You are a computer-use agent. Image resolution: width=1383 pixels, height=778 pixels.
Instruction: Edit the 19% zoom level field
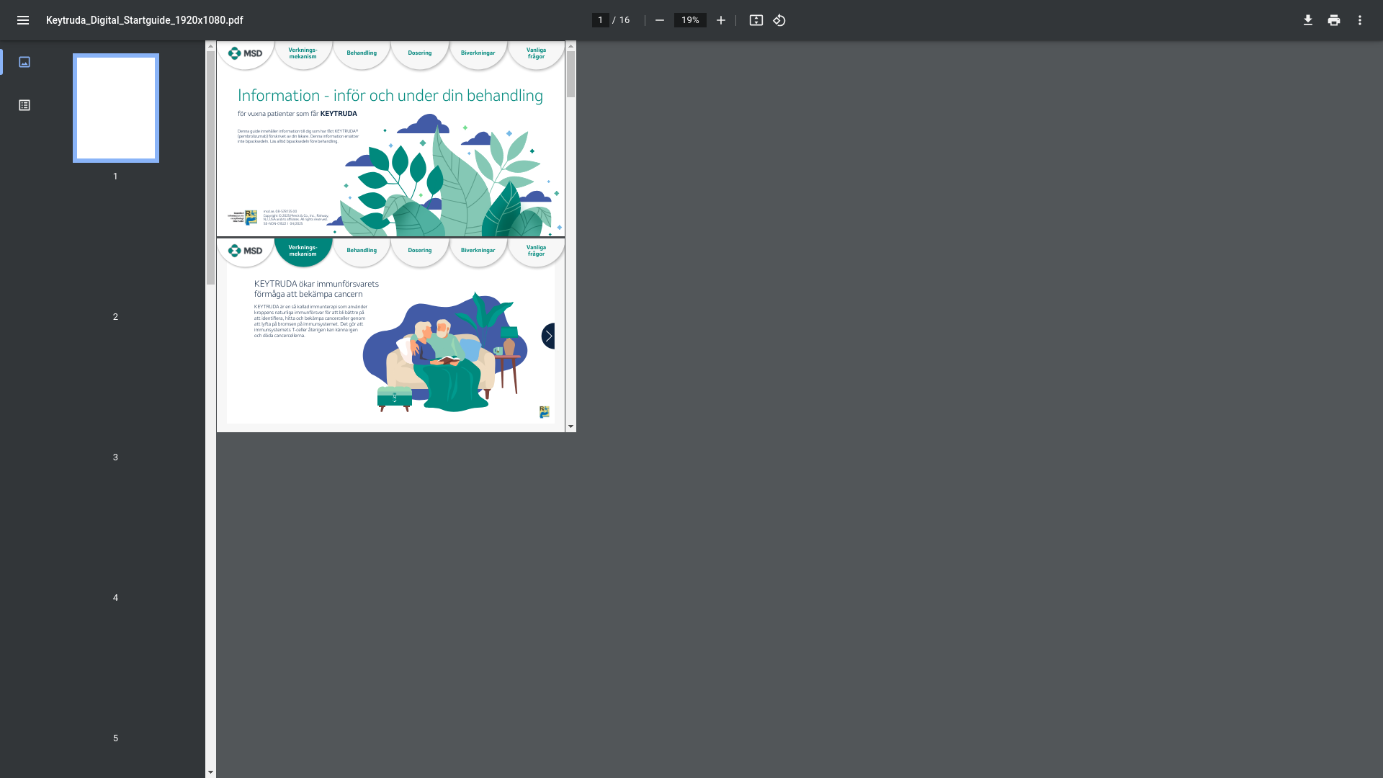pyautogui.click(x=690, y=20)
